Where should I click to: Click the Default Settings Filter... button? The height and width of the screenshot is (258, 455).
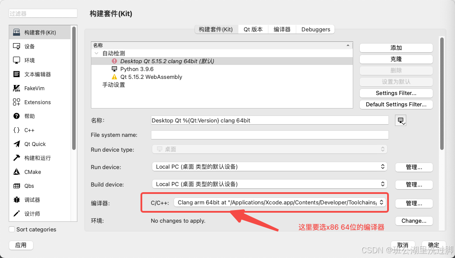click(x=396, y=105)
